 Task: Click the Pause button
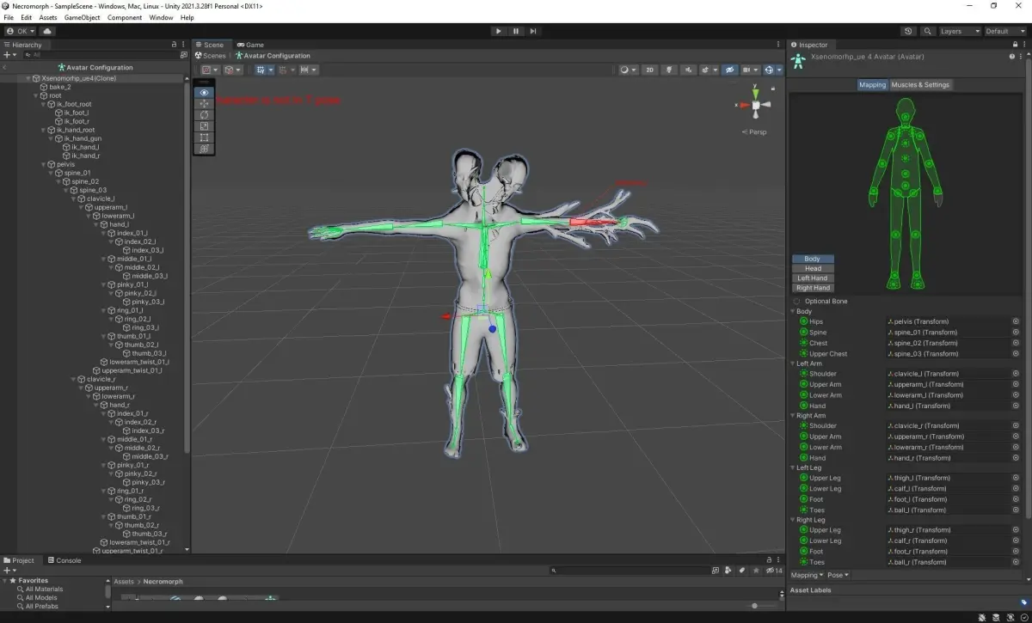(x=516, y=31)
